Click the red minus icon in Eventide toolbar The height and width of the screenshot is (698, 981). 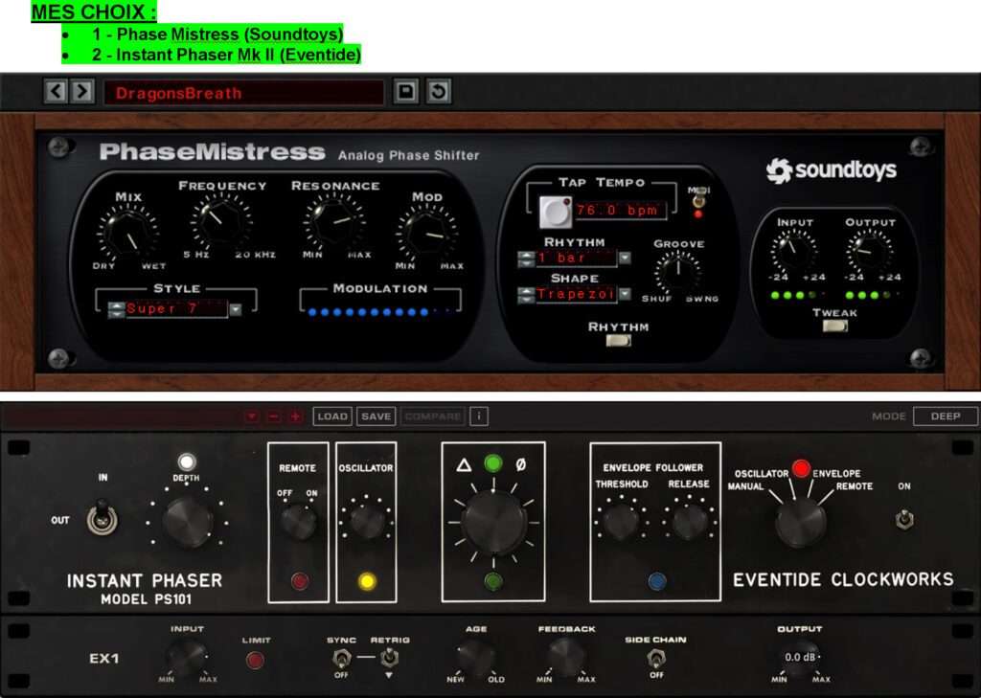click(274, 417)
